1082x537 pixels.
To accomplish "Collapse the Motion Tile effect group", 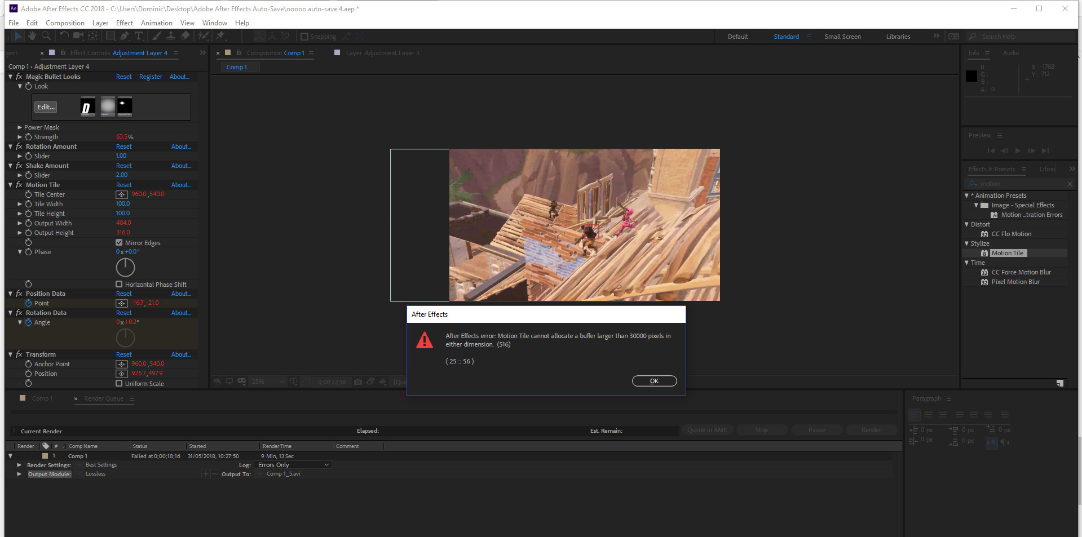I will click(x=11, y=185).
